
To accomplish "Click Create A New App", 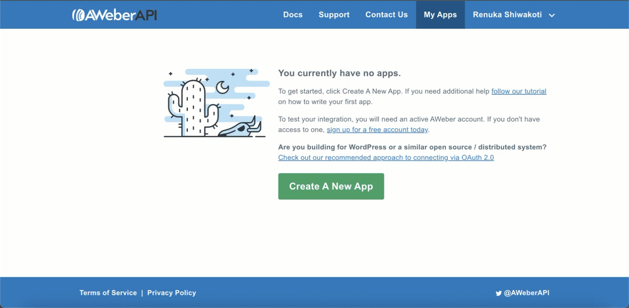I will [331, 186].
